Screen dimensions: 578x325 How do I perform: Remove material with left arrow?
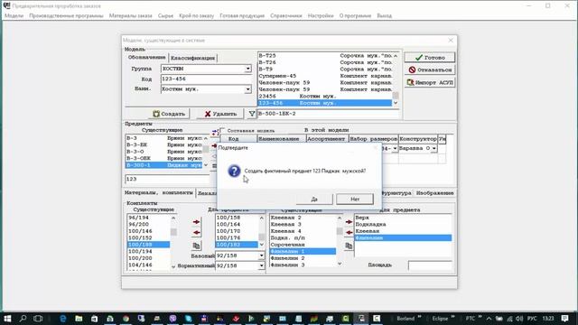(x=349, y=233)
